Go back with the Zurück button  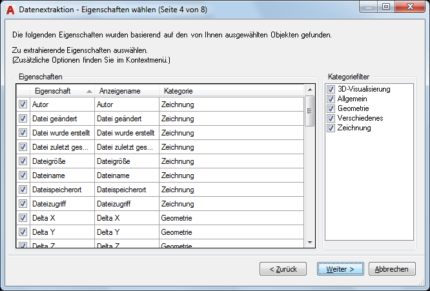[x=282, y=268]
